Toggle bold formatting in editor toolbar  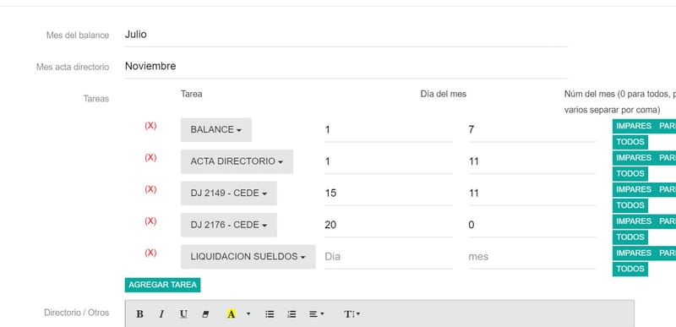139,314
